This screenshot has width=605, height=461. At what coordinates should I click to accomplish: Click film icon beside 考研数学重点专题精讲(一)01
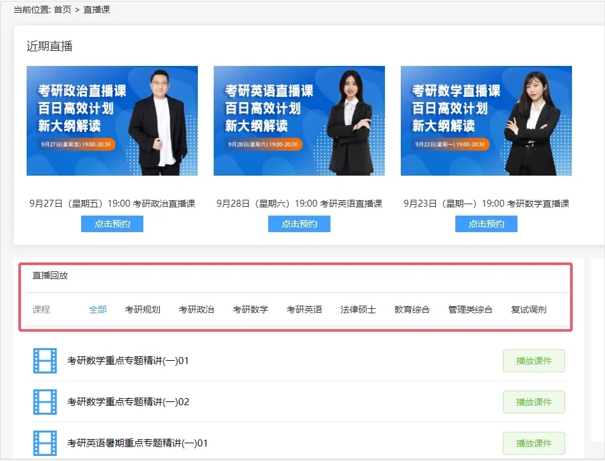click(x=45, y=361)
